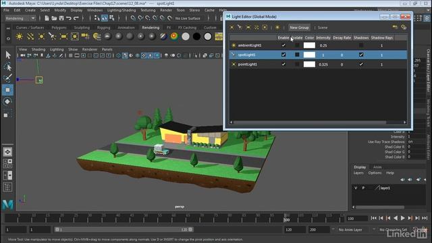Turn off Shadows for spotLight1
The image size is (432, 243).
tap(361, 55)
